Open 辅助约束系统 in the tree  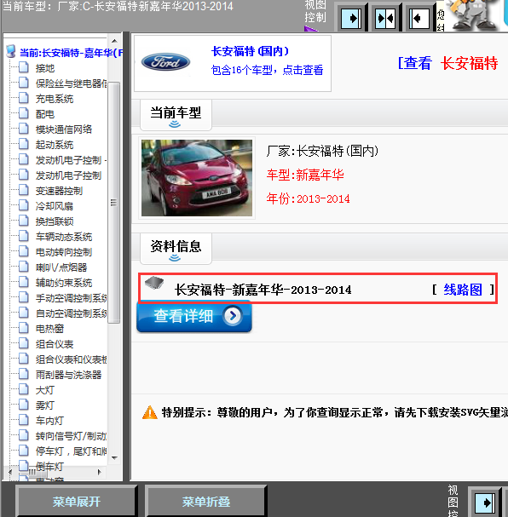click(64, 283)
